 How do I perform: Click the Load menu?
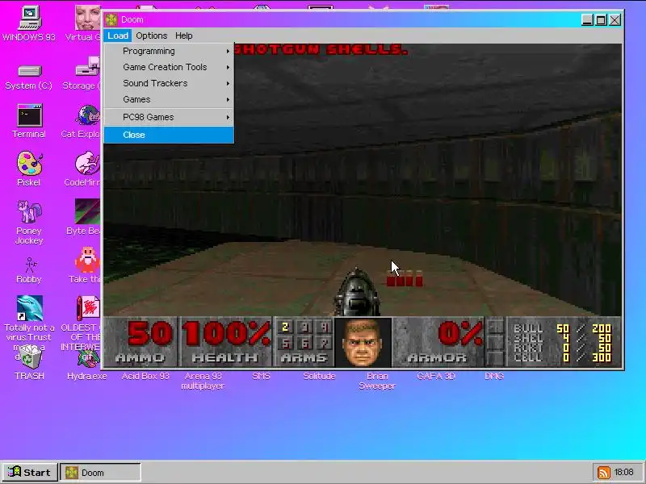(118, 35)
